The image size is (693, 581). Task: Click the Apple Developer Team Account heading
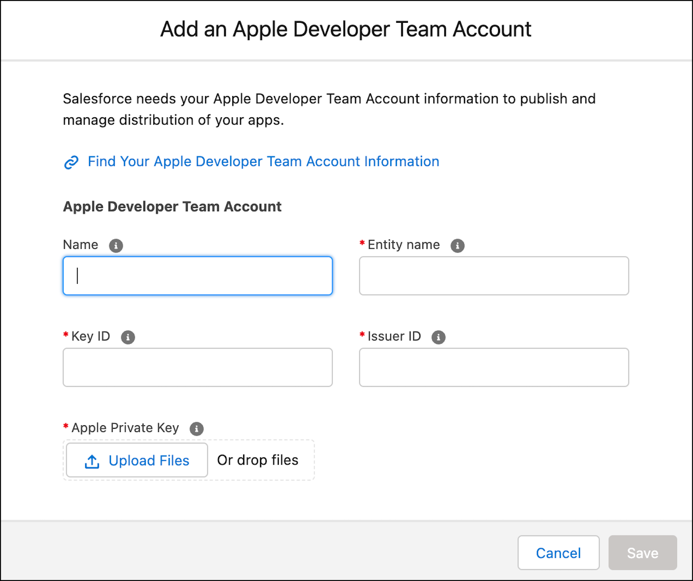tap(172, 206)
